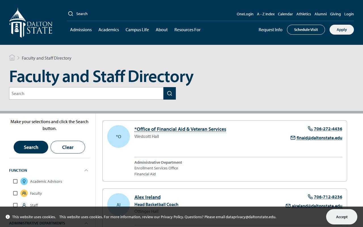Click the sidebar Search button

31,147
